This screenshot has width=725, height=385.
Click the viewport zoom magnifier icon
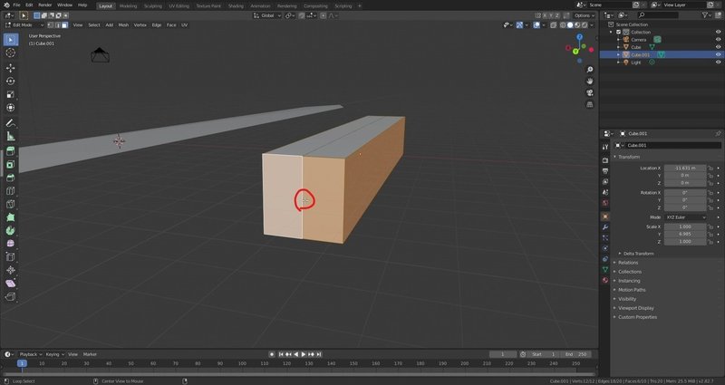coord(590,70)
